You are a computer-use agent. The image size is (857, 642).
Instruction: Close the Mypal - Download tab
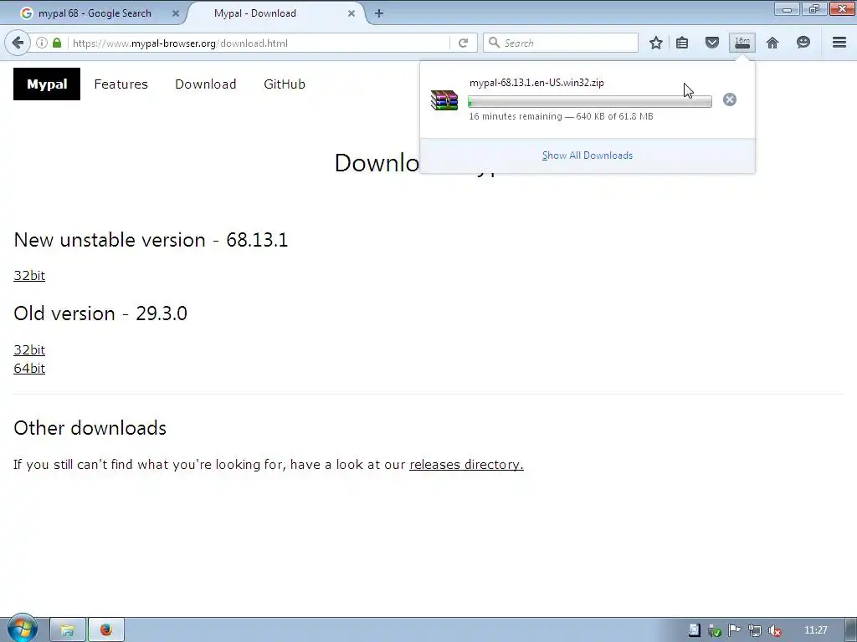pyautogui.click(x=352, y=13)
